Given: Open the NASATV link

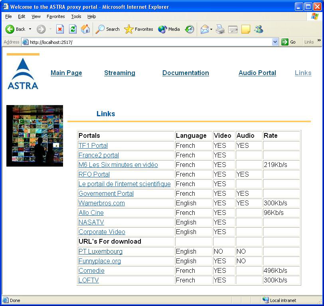Looking at the screenshot, I should [91, 222].
